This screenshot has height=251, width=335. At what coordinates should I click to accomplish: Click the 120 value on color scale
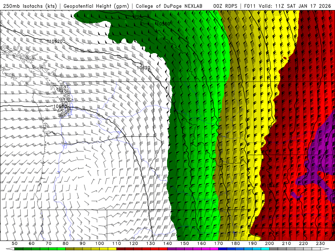pos(134,243)
